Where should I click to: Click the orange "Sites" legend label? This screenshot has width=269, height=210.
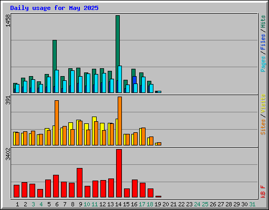pyautogui.click(x=263, y=127)
